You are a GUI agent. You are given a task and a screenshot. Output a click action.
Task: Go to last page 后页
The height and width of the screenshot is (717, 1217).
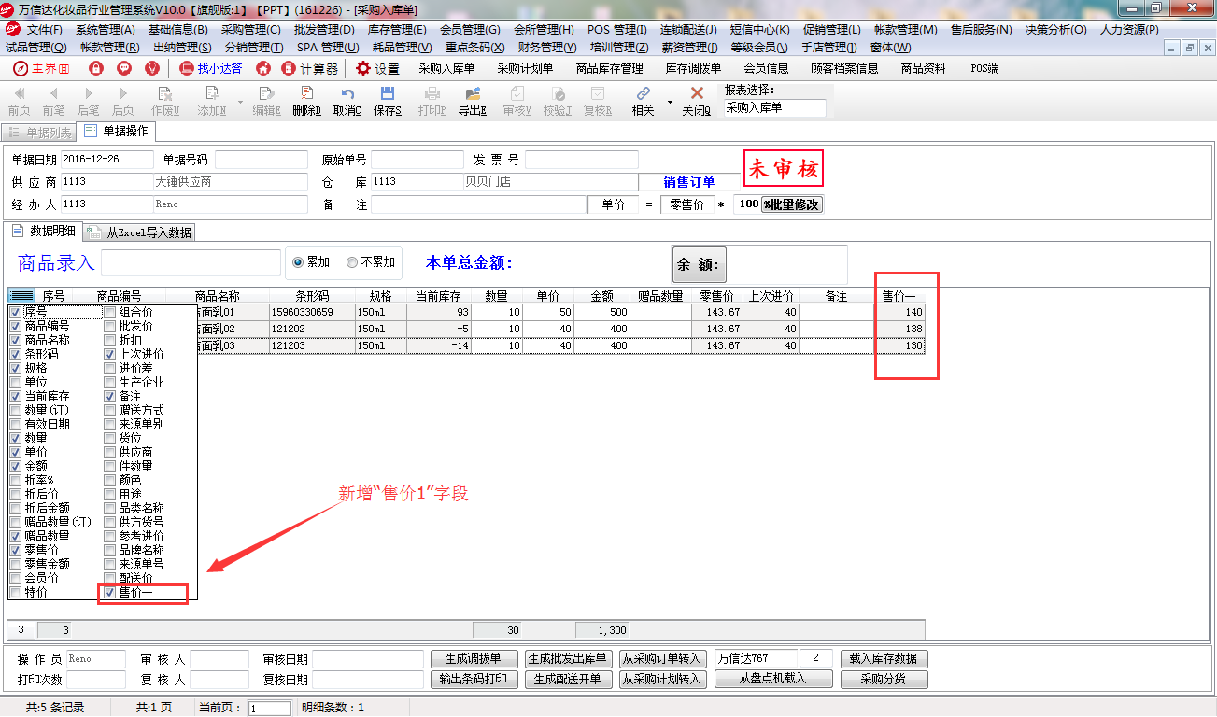tap(123, 101)
